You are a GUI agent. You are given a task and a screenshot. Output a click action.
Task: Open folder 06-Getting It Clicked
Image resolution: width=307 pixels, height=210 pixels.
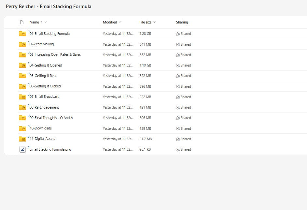click(45, 86)
